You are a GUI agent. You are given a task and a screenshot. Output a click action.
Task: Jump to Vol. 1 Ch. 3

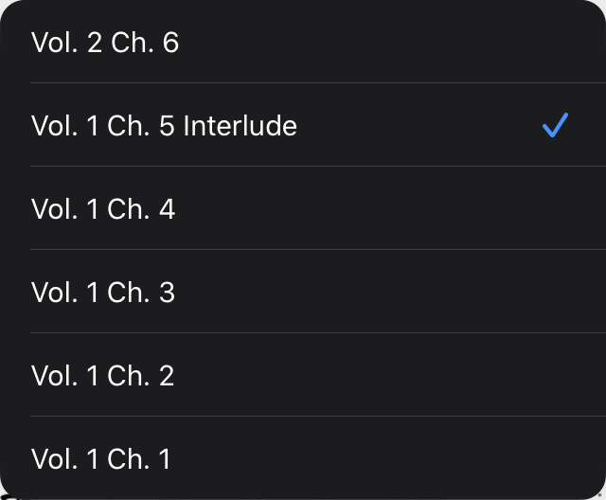click(103, 292)
